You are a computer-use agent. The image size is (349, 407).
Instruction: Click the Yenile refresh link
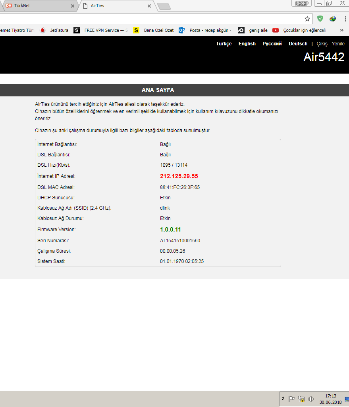click(338, 44)
